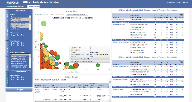Click the Officer Detail table scroll-up arrow
This screenshot has height=102, width=192.
pyautogui.click(x=110, y=80)
